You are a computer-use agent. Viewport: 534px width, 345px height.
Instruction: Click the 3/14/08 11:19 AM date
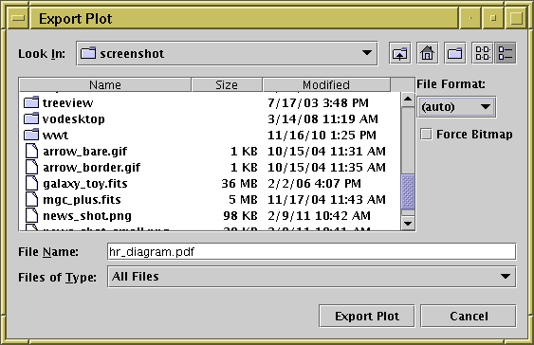(x=322, y=119)
